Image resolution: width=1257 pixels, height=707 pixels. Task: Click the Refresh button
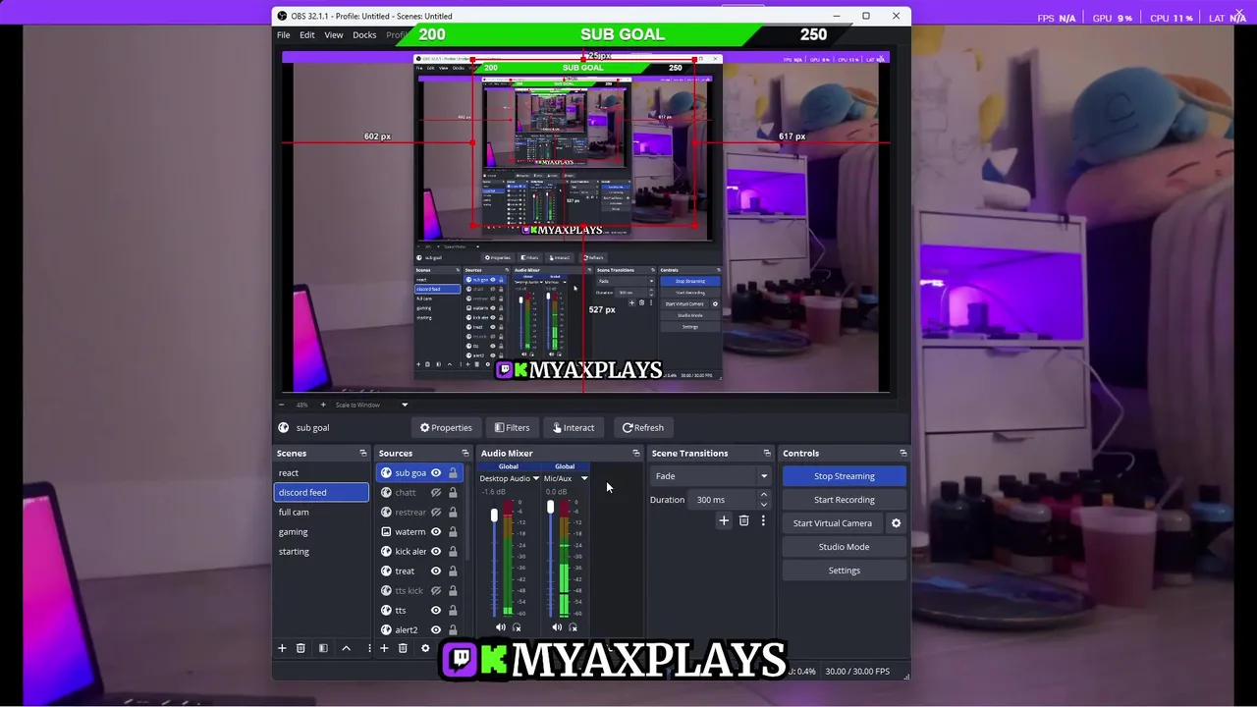[642, 428]
